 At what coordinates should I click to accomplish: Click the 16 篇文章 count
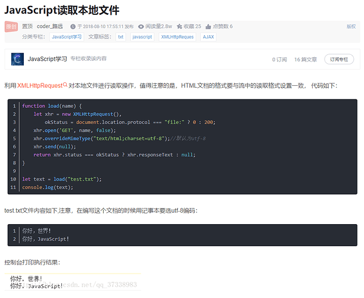(306, 60)
